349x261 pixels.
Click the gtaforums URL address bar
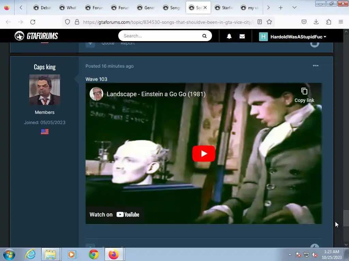168,22
